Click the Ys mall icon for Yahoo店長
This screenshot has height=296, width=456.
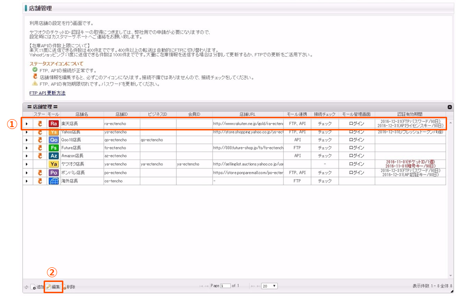[x=53, y=132]
